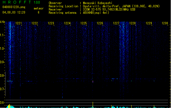The image size is (171, 108).
Task: Click the filename 0408031220.png
Action: 14,7
